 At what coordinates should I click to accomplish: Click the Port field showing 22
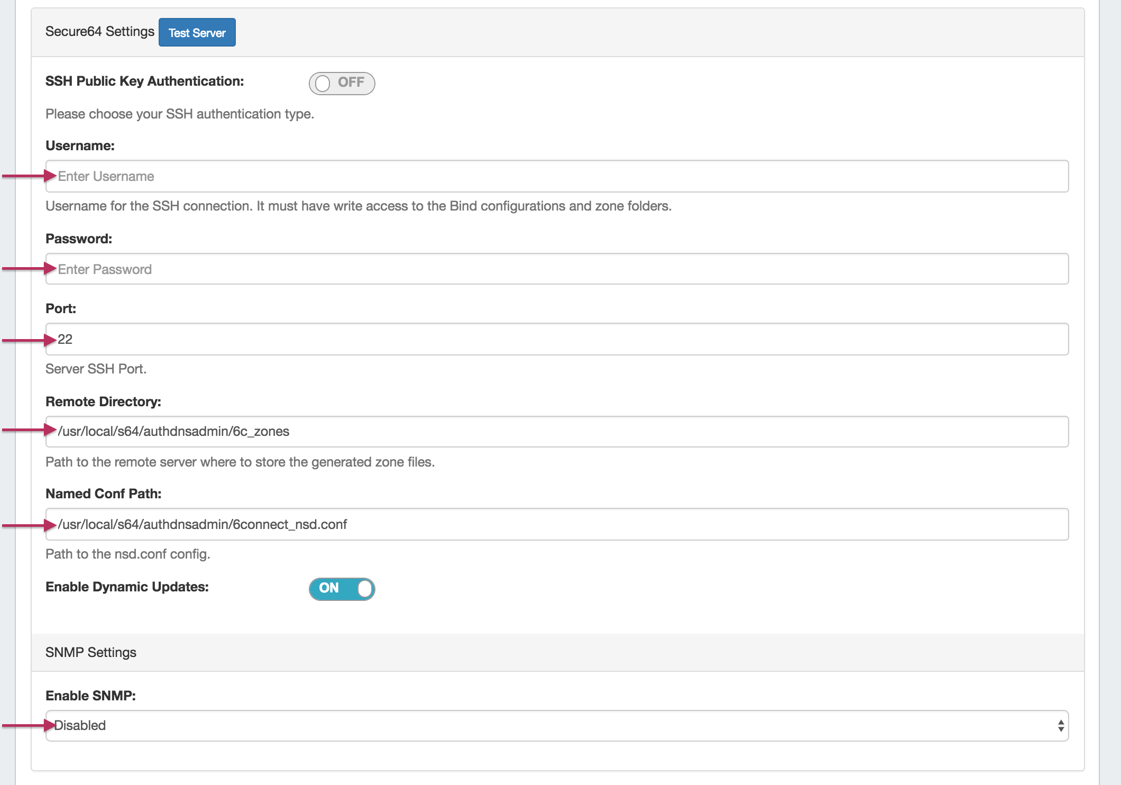(556, 339)
